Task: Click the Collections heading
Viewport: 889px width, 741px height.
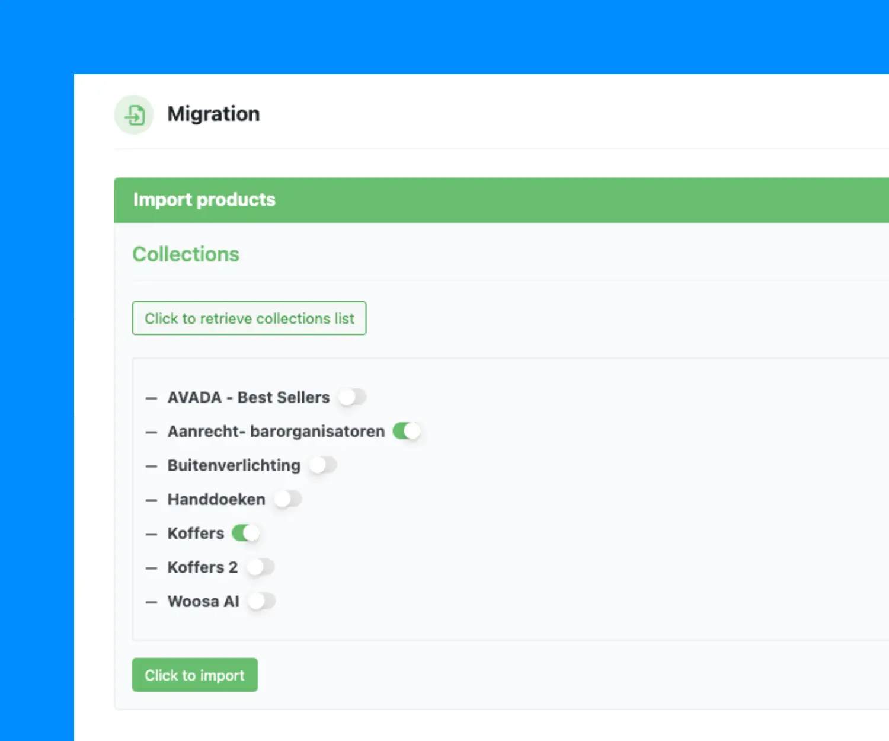Action: click(186, 254)
